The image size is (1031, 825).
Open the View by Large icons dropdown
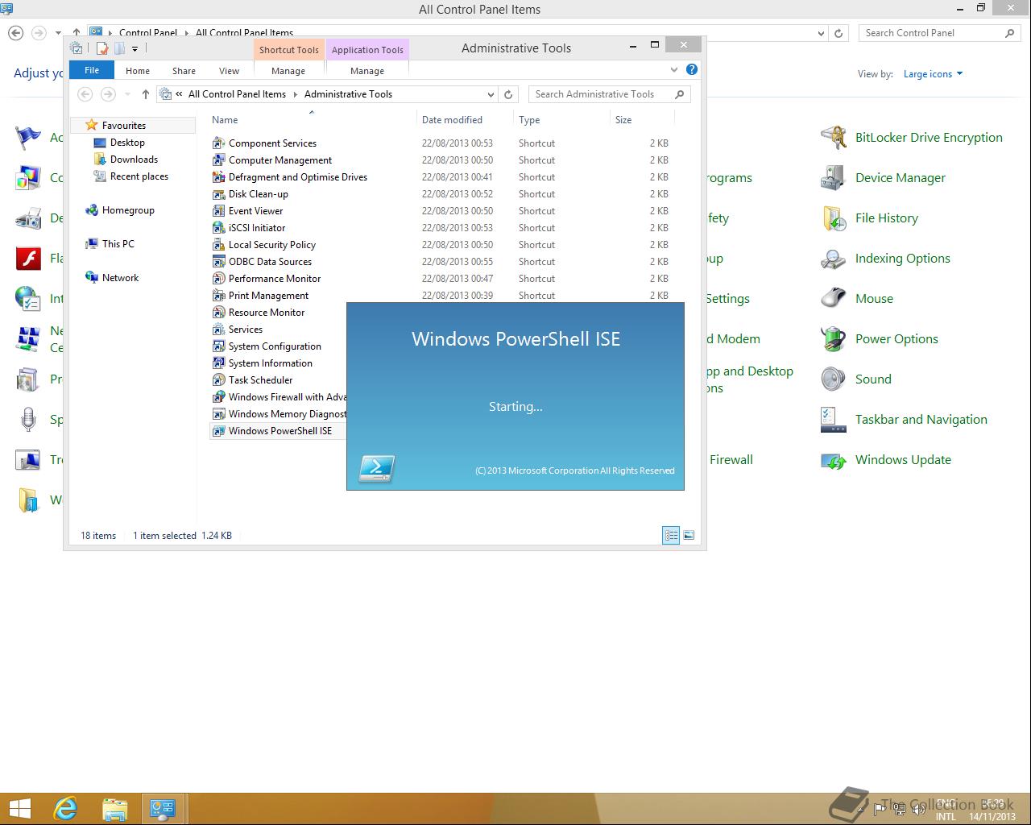point(933,74)
